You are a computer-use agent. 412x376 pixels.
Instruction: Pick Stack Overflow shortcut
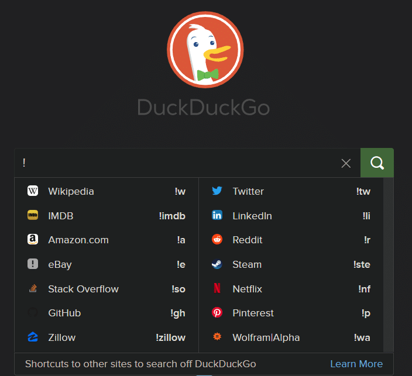coord(107,289)
